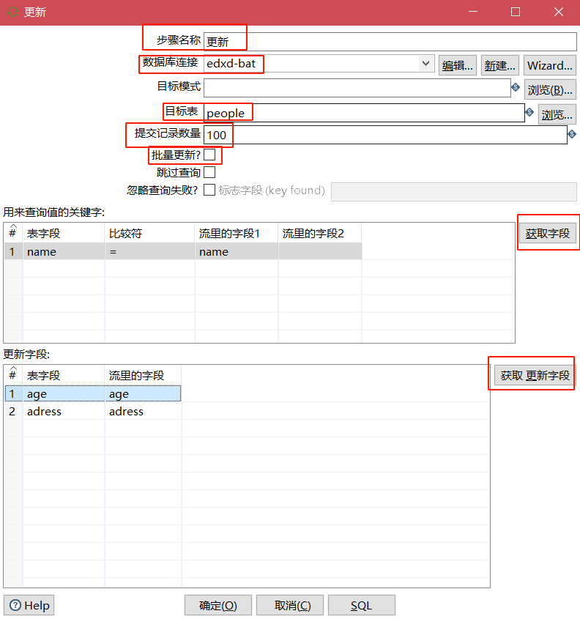Click the variable icon beside 目标模式 field
The image size is (580, 619).
tap(516, 88)
